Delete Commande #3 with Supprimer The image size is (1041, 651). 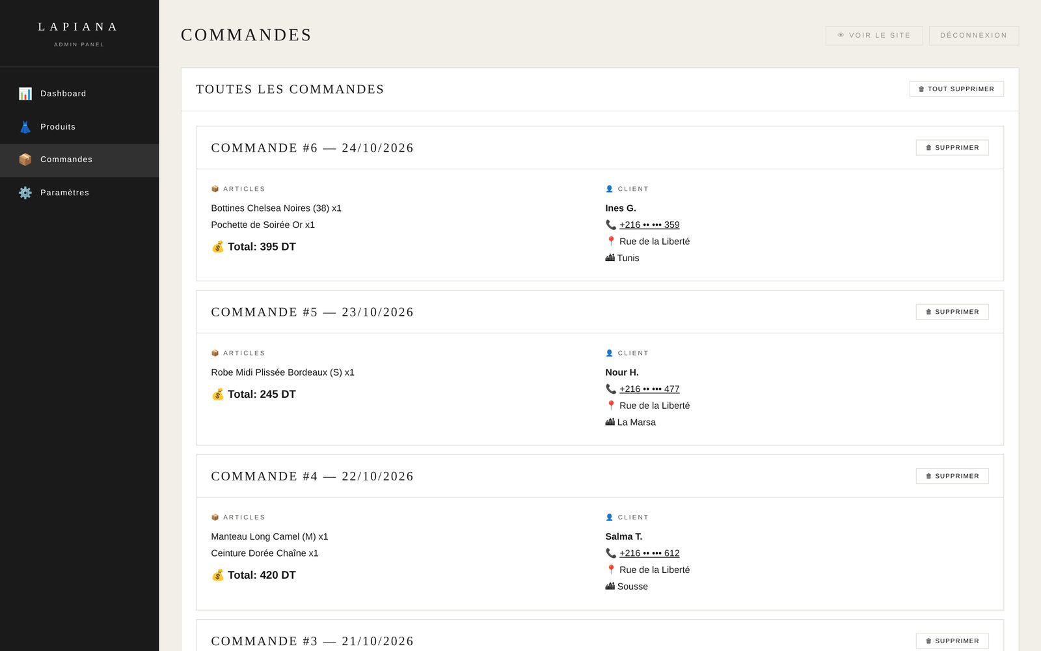pos(953,641)
